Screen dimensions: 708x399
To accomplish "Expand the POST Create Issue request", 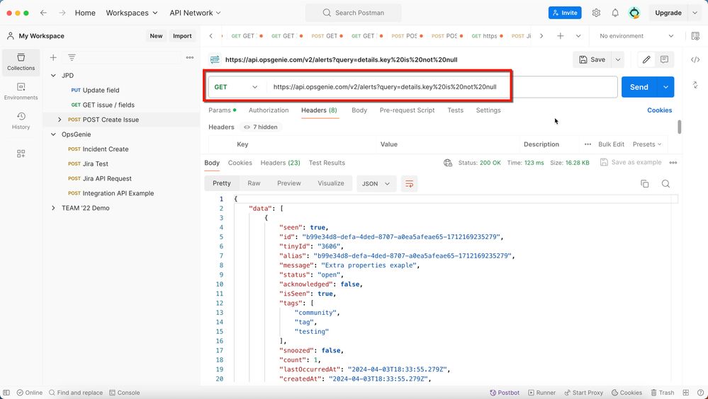I will 60,120.
